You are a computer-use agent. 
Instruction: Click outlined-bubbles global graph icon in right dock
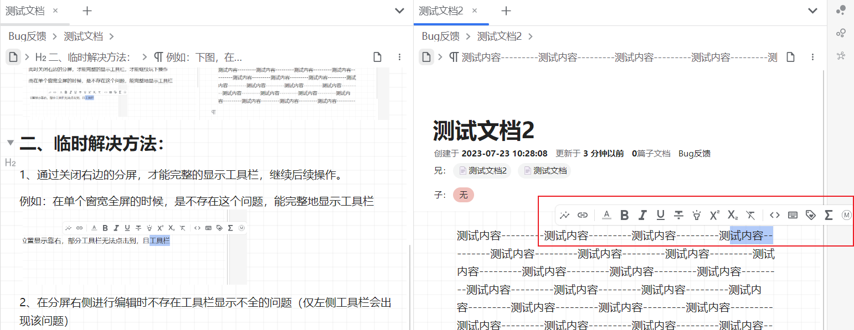pos(841,33)
